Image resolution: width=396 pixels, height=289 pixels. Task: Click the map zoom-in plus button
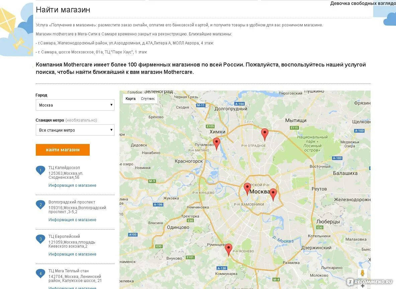click(x=363, y=286)
